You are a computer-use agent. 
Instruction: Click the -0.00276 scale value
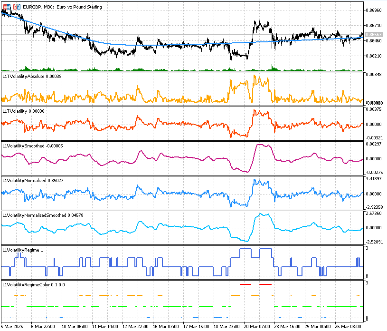pyautogui.click(x=374, y=173)
